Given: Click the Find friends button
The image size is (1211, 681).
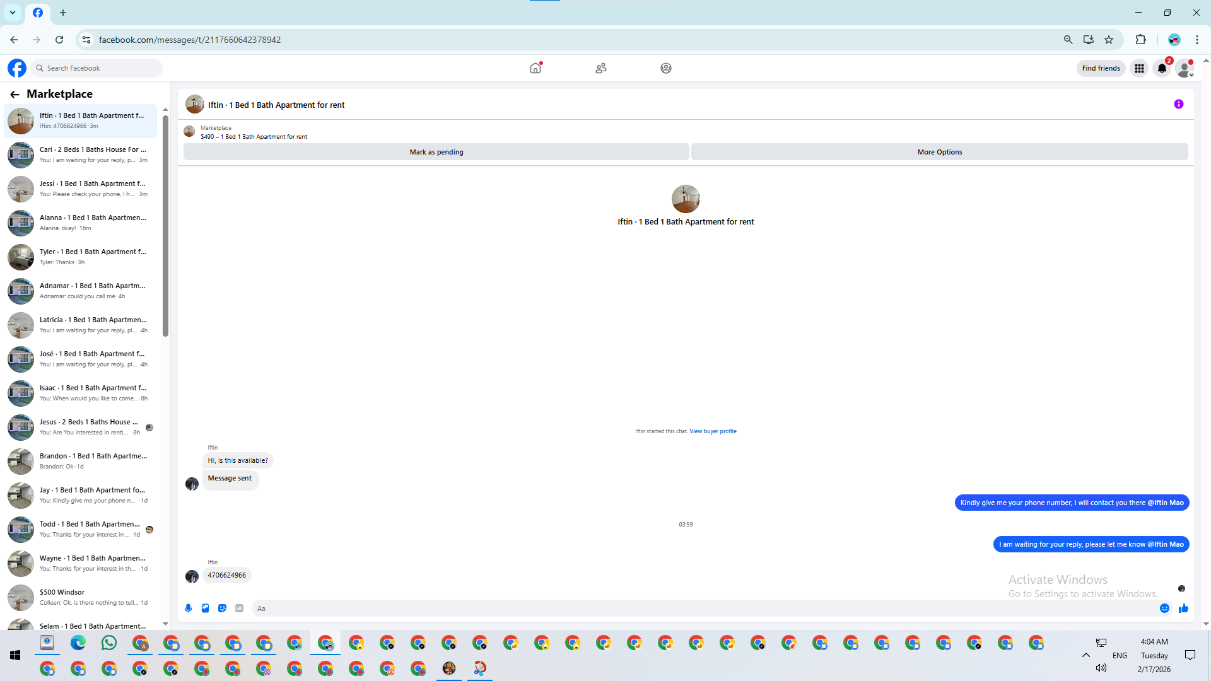Looking at the screenshot, I should pos(1101,68).
